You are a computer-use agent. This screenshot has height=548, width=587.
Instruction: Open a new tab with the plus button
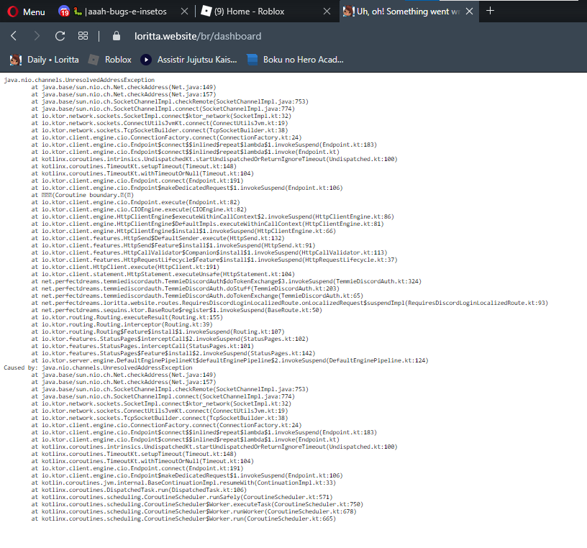point(491,10)
